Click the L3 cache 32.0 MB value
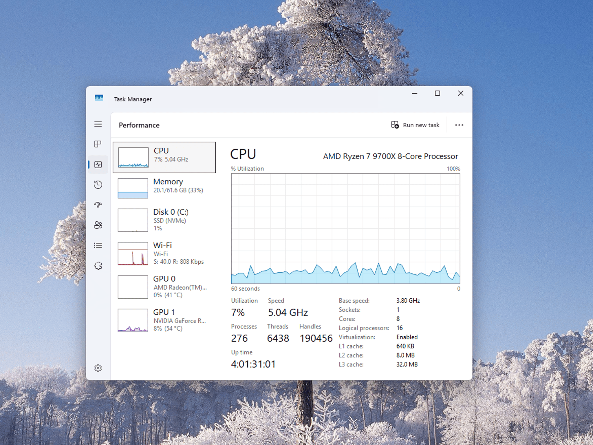Screen dimensions: 593x445 [x=407, y=364]
